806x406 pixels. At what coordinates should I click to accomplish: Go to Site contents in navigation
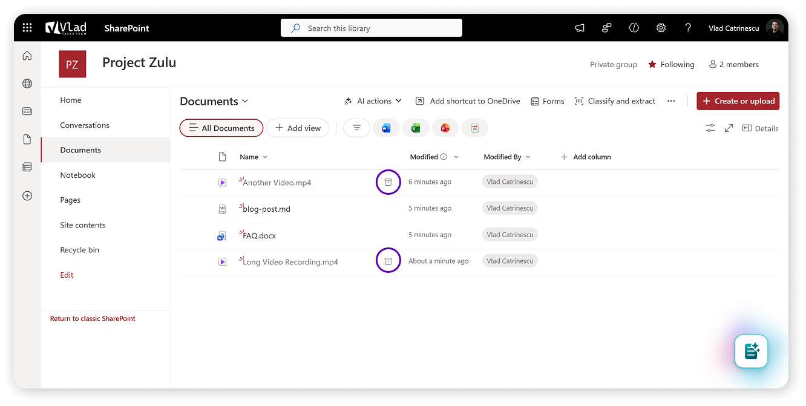(83, 225)
